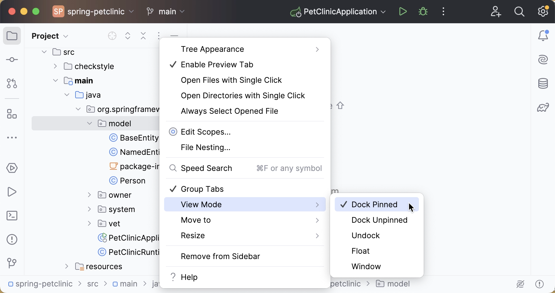555x293 pixels.
Task: Open the main branch dropdown
Action: pyautogui.click(x=166, y=12)
